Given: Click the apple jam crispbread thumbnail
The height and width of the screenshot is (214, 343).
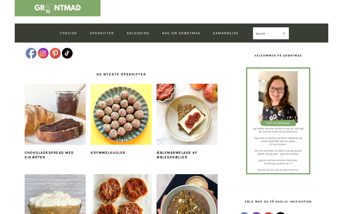Looking at the screenshot, I should [187, 114].
